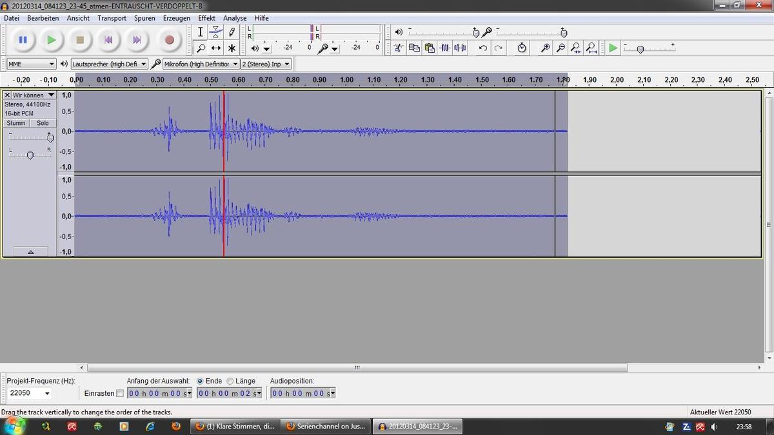Select the Ende radio button
The image size is (774, 435).
(201, 381)
